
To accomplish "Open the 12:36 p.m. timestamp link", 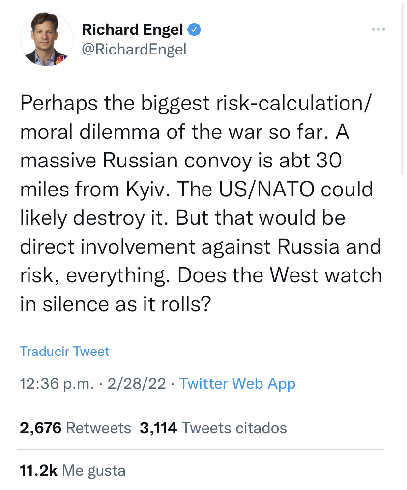I will coord(56,383).
